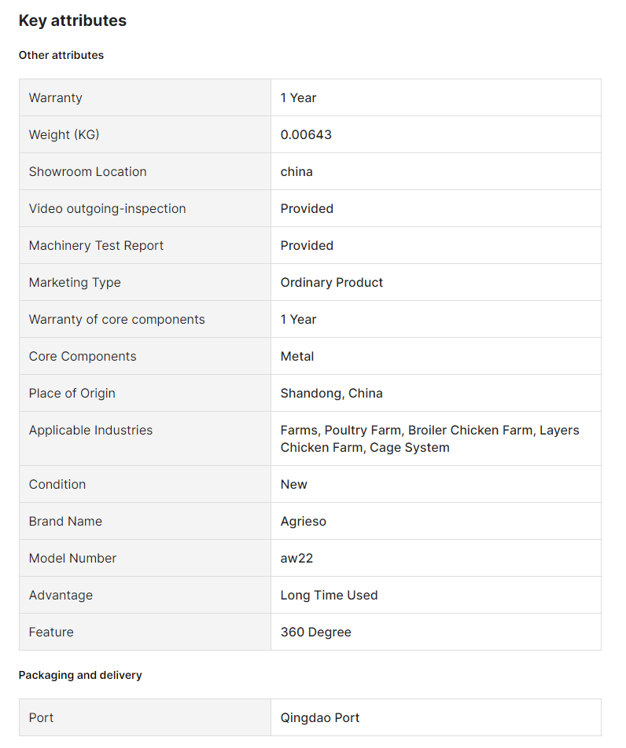Select the Weight (KG) label cell
The width and height of the screenshot is (626, 748).
pyautogui.click(x=145, y=134)
